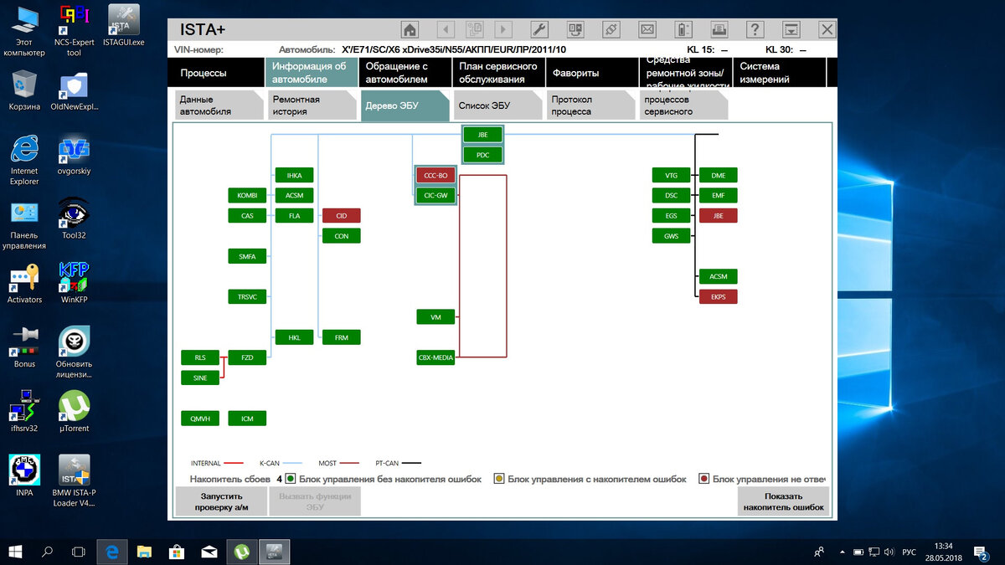Select Информация об автомобиле menu
1005x565 pixels.
click(312, 73)
